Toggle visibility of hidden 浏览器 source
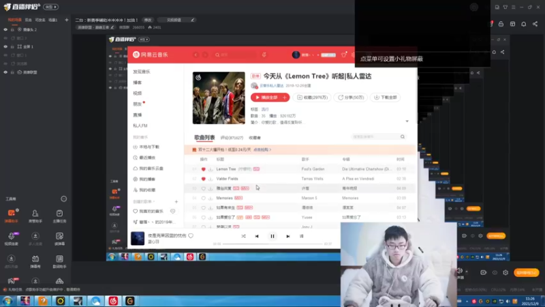Image resolution: width=545 pixels, height=307 pixels. coord(5,63)
